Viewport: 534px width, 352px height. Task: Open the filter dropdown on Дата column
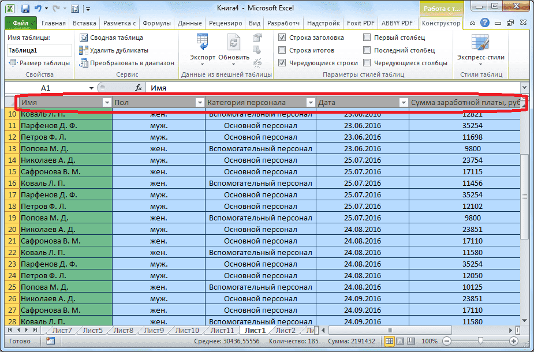coord(402,102)
